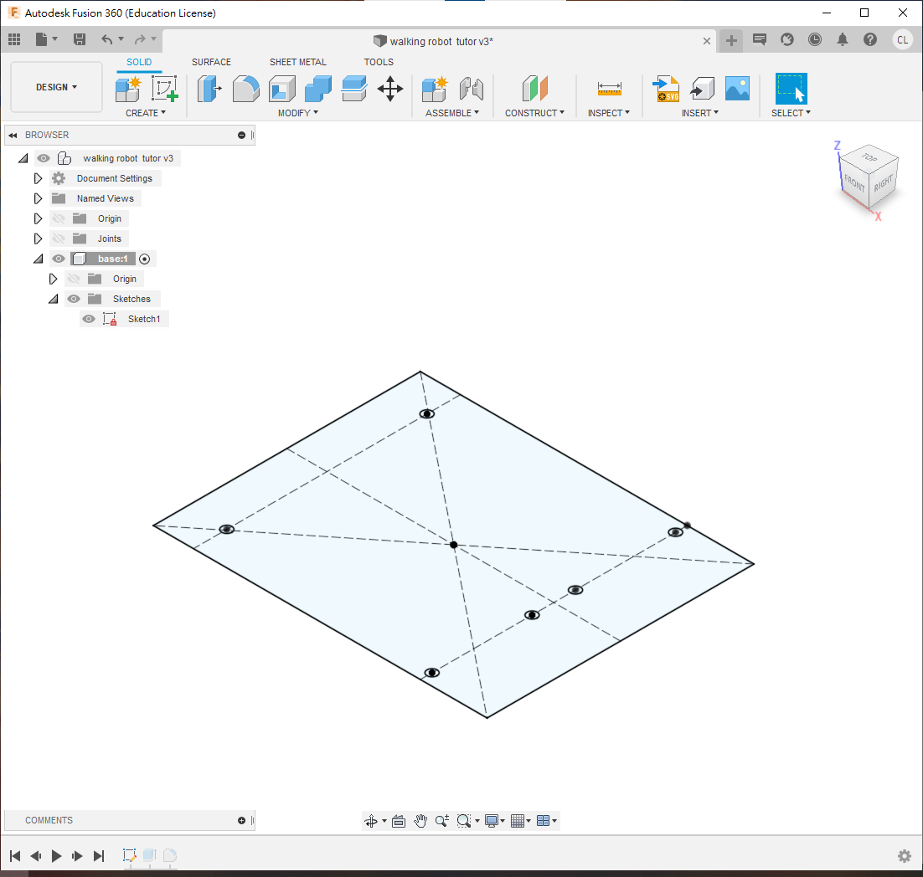Activate the Move/Copy arrows tool
The width and height of the screenshot is (923, 877).
tap(390, 88)
